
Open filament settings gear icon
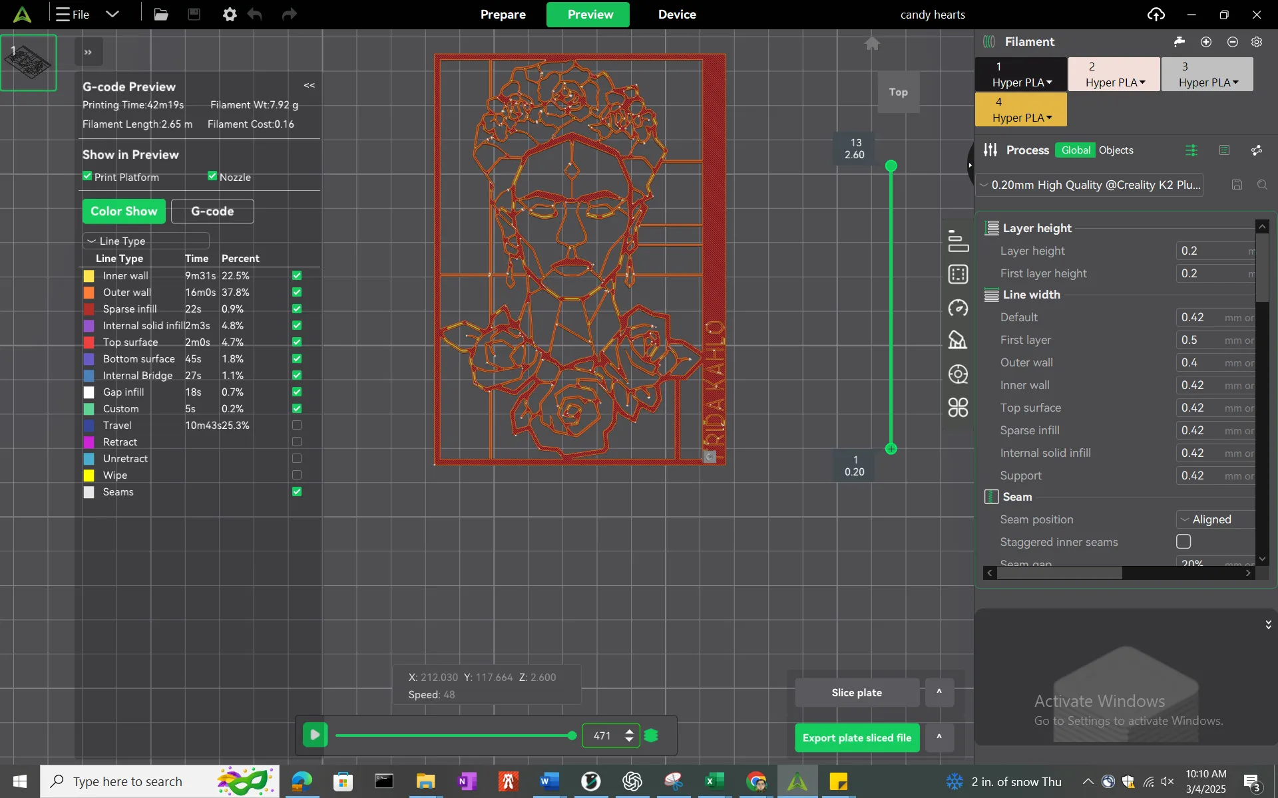[x=1257, y=42]
